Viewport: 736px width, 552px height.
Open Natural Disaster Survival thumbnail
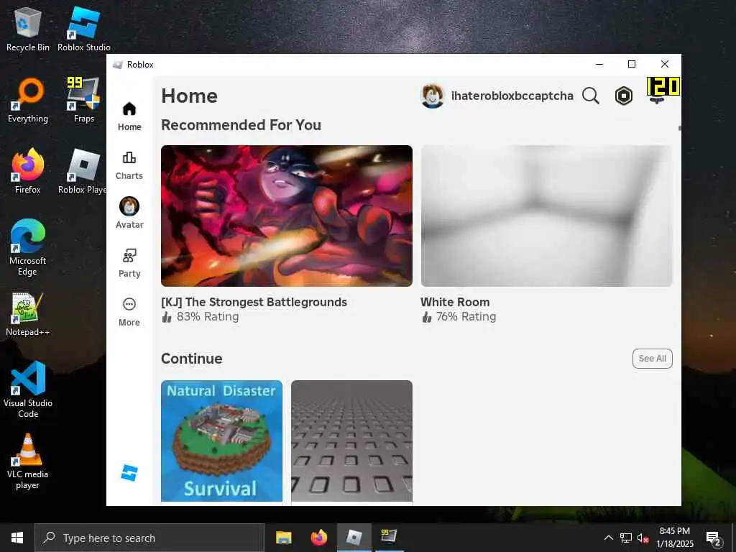coord(221,441)
